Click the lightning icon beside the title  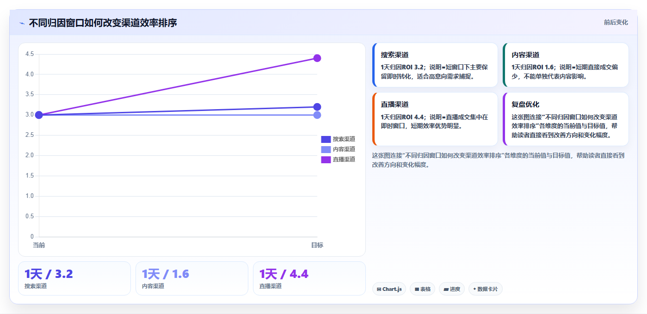[22, 23]
